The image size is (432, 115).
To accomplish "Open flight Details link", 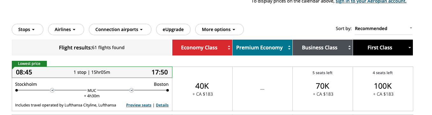I will point(162,105).
